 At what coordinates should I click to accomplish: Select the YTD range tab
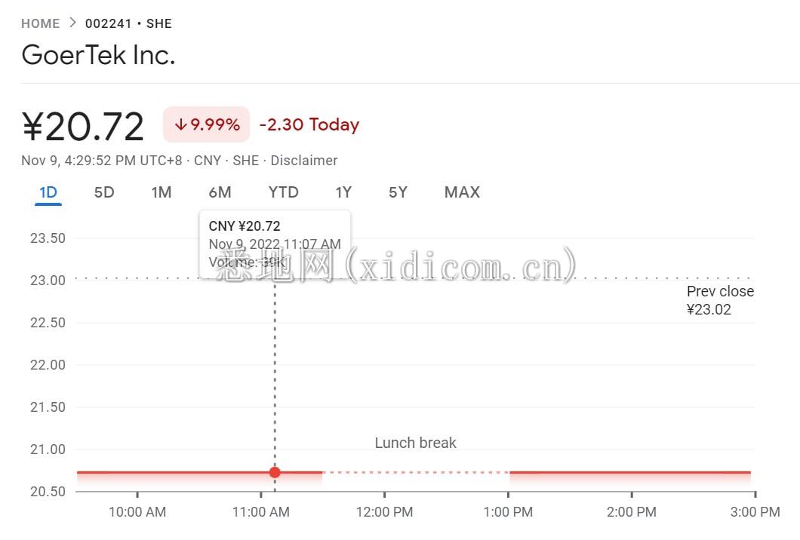coord(284,192)
